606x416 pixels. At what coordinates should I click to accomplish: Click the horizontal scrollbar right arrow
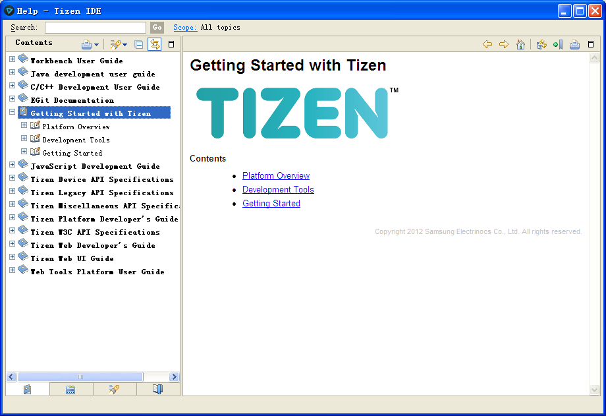point(175,376)
